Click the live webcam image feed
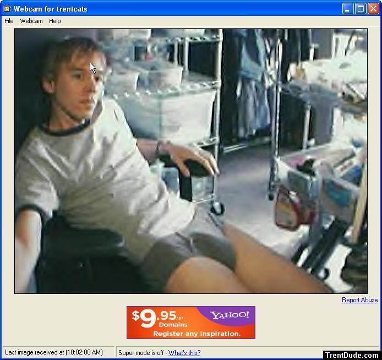The height and width of the screenshot is (360, 382). tap(190, 161)
